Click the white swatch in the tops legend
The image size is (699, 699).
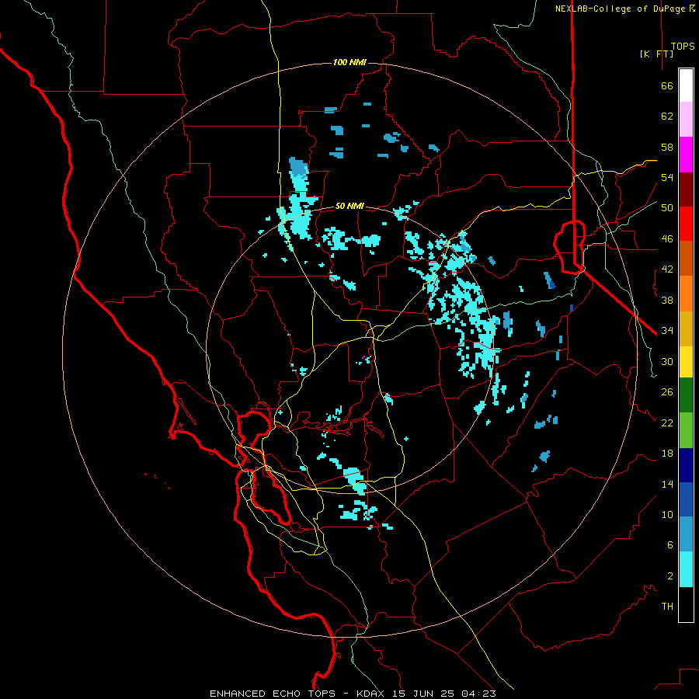click(686, 85)
